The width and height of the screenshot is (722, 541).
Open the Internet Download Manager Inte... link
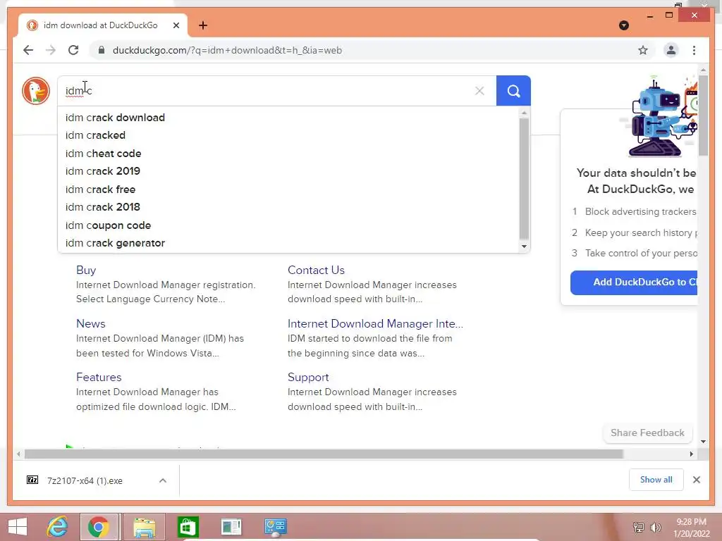[375, 323]
